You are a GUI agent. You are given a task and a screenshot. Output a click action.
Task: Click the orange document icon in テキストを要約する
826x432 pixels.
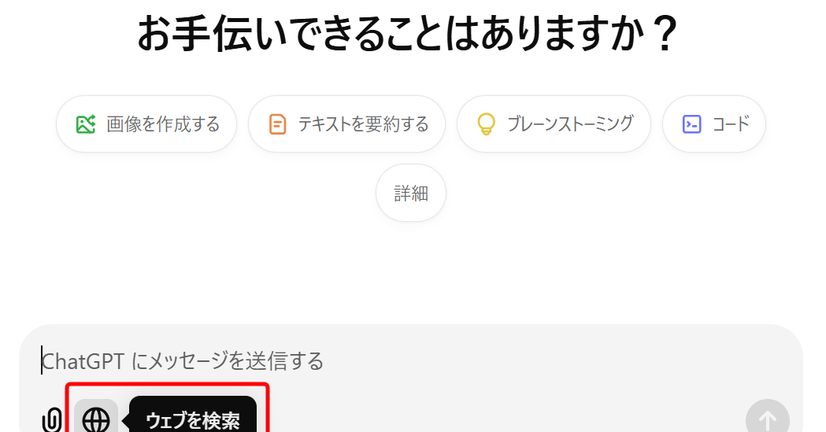(x=278, y=124)
